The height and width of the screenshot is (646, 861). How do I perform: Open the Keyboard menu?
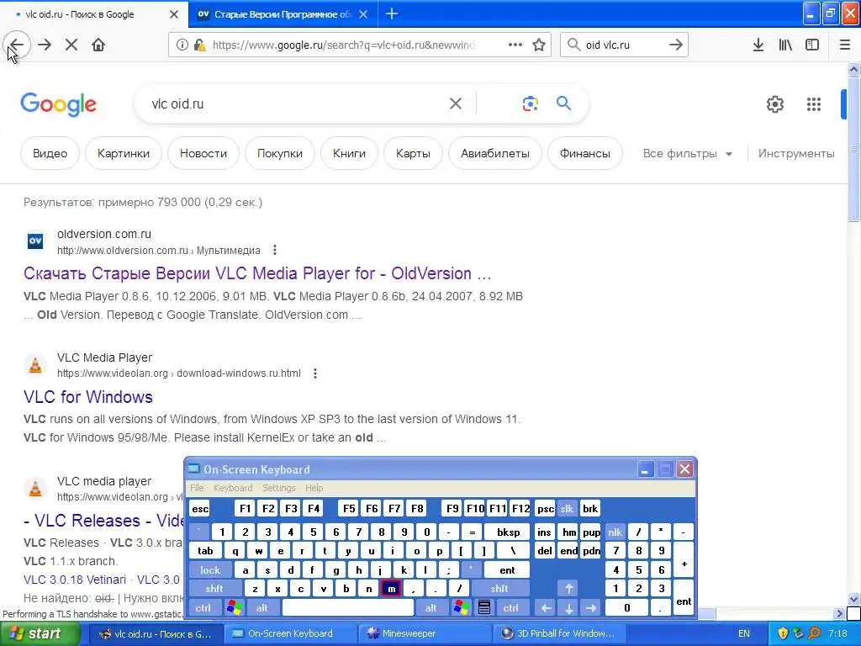pyautogui.click(x=233, y=488)
